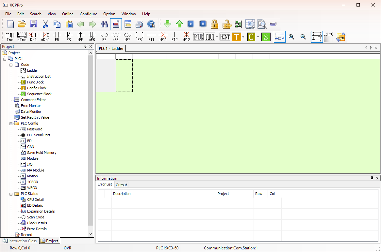381x252 pixels.
Task: Click the closed padlock Lock icon
Action: coord(214,24)
